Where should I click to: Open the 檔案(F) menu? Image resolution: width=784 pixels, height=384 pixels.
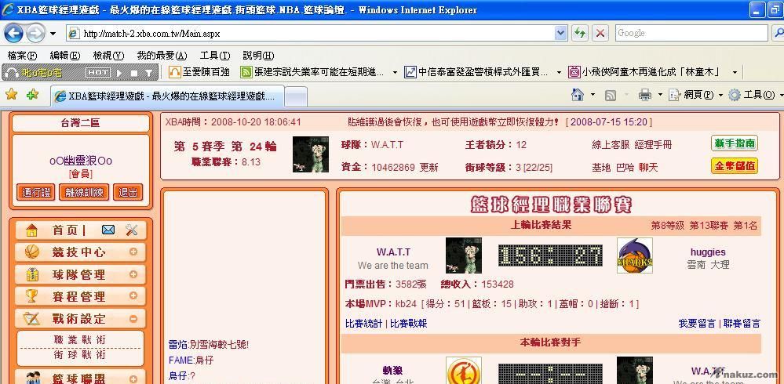(23, 56)
